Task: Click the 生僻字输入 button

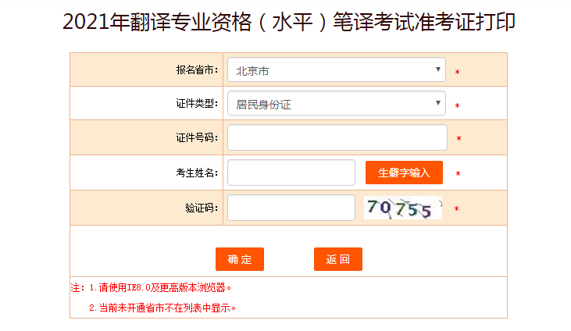Action: tap(404, 173)
